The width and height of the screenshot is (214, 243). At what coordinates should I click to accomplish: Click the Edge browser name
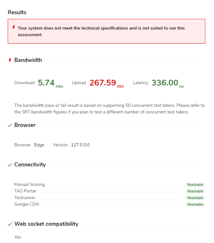pos(39,145)
